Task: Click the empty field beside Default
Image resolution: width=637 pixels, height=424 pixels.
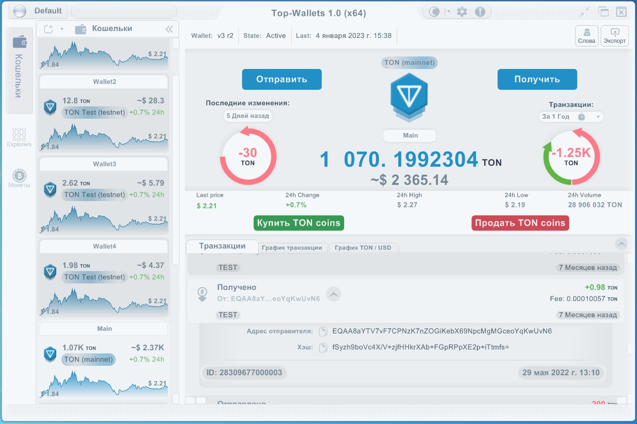Action: point(124,11)
